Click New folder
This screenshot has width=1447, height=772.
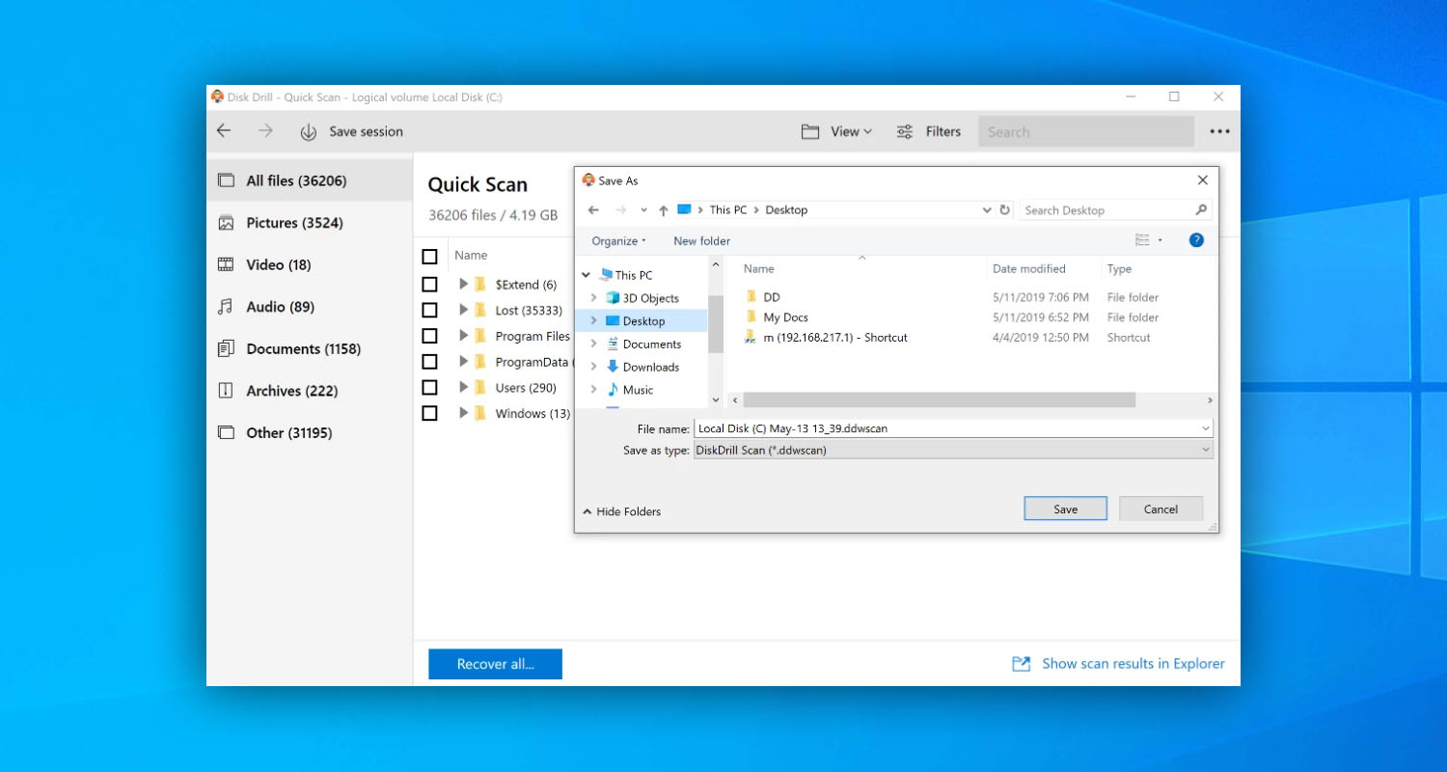701,241
